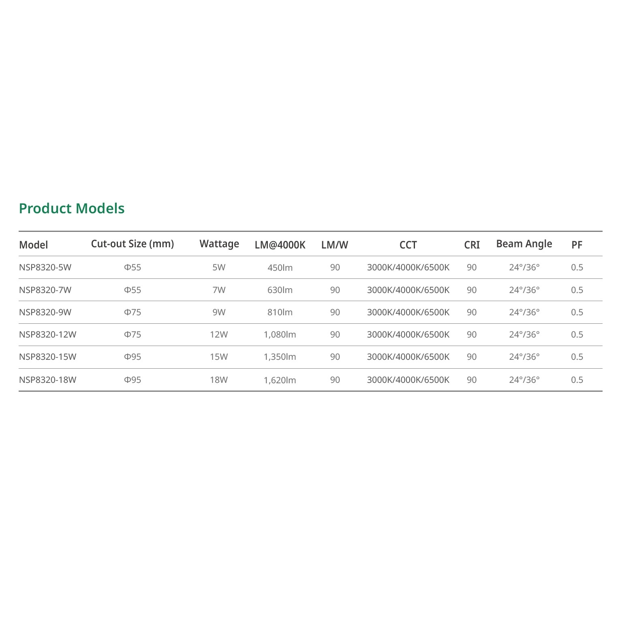Select model NSP8320-5W in the table
The width and height of the screenshot is (620, 620).
pos(45,268)
